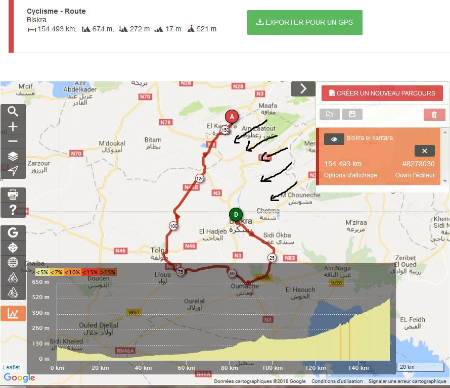Toggle the elevation profile chart icon
This screenshot has width=450, height=388.
point(13,313)
